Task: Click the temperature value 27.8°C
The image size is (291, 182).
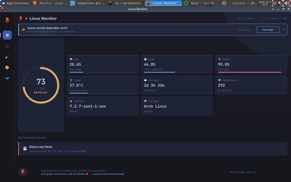Action: pos(76,85)
